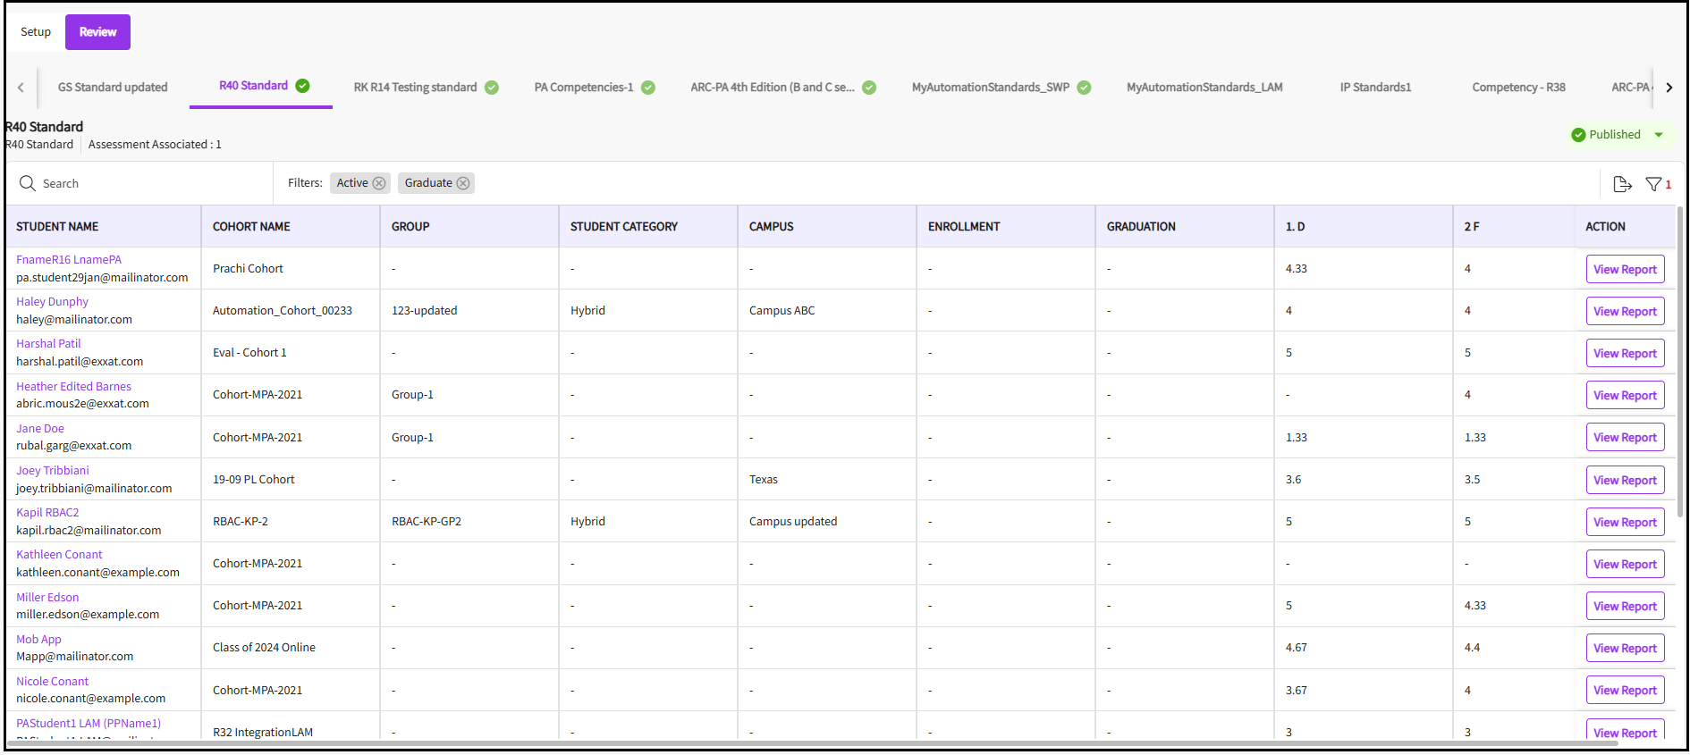1690x755 pixels.
Task: Click green check beside R40 Standard tab
Action: pos(303,86)
